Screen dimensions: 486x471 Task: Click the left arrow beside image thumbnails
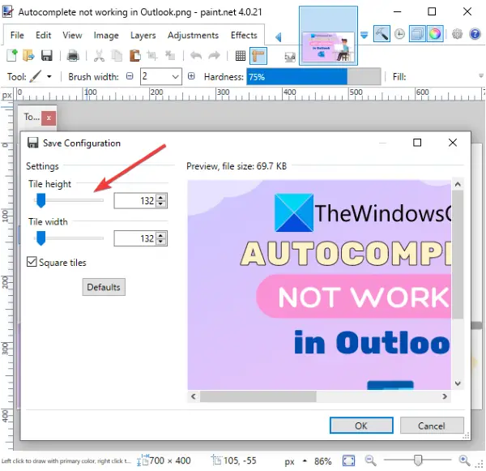point(279,37)
